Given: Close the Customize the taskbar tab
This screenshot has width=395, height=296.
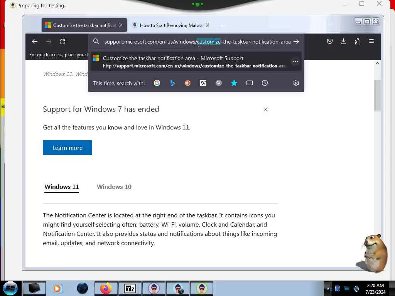Looking at the screenshot, I should 121,25.
